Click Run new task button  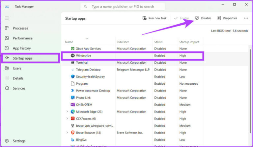tap(155, 18)
